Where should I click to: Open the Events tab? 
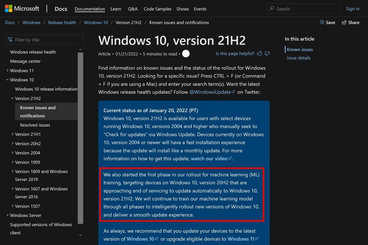(200, 9)
